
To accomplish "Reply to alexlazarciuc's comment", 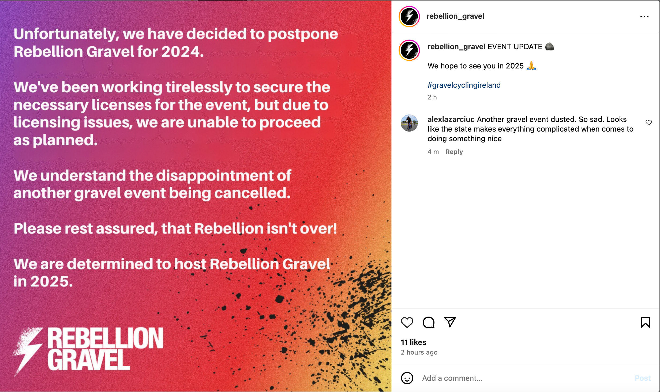I will (x=454, y=152).
